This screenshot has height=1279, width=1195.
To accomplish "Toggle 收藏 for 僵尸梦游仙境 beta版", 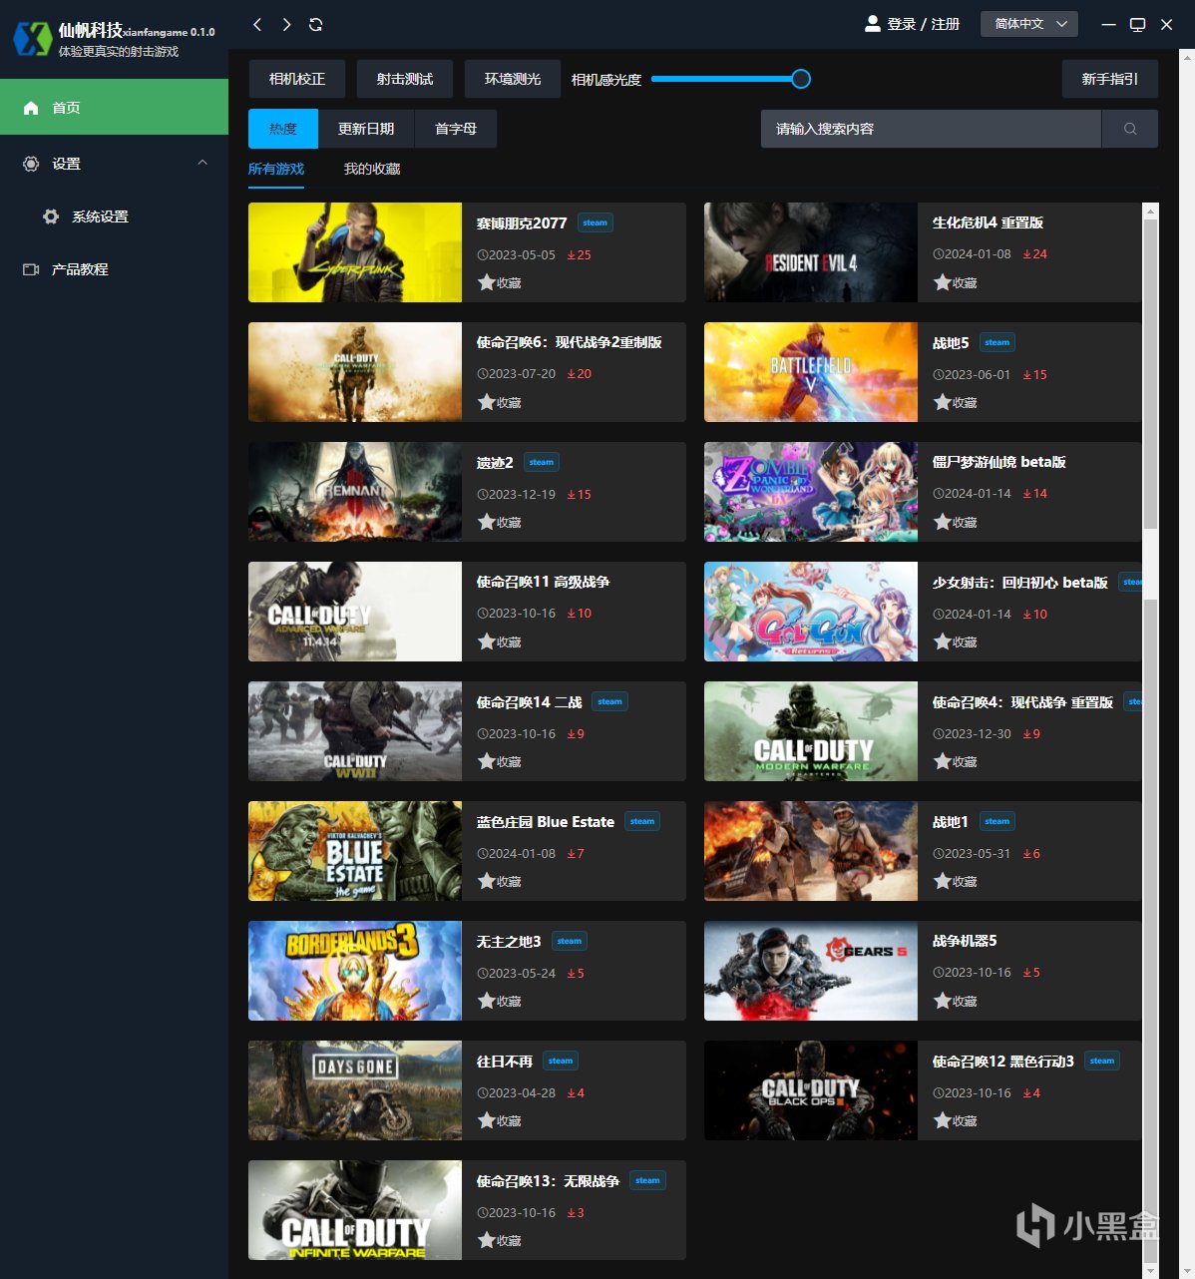I will coord(943,522).
